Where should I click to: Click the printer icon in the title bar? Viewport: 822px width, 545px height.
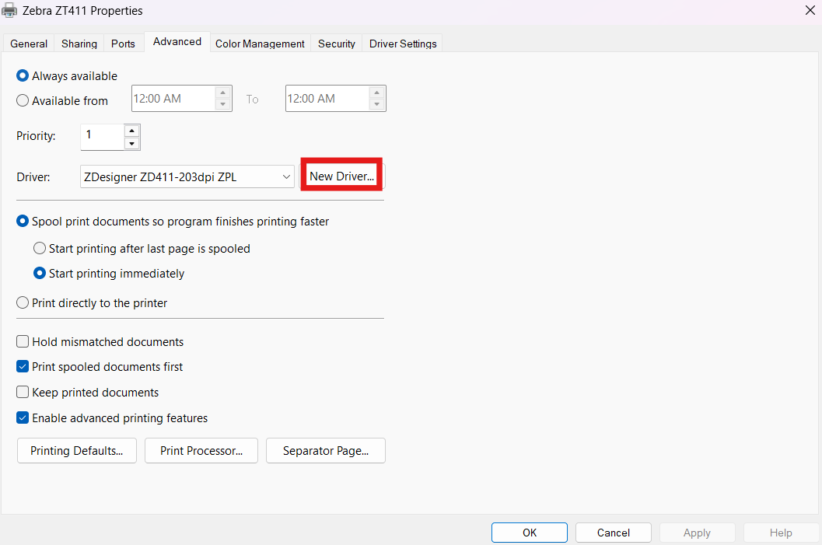click(11, 10)
